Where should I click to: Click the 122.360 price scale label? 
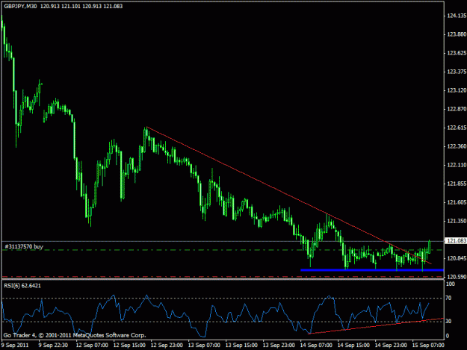(457, 146)
